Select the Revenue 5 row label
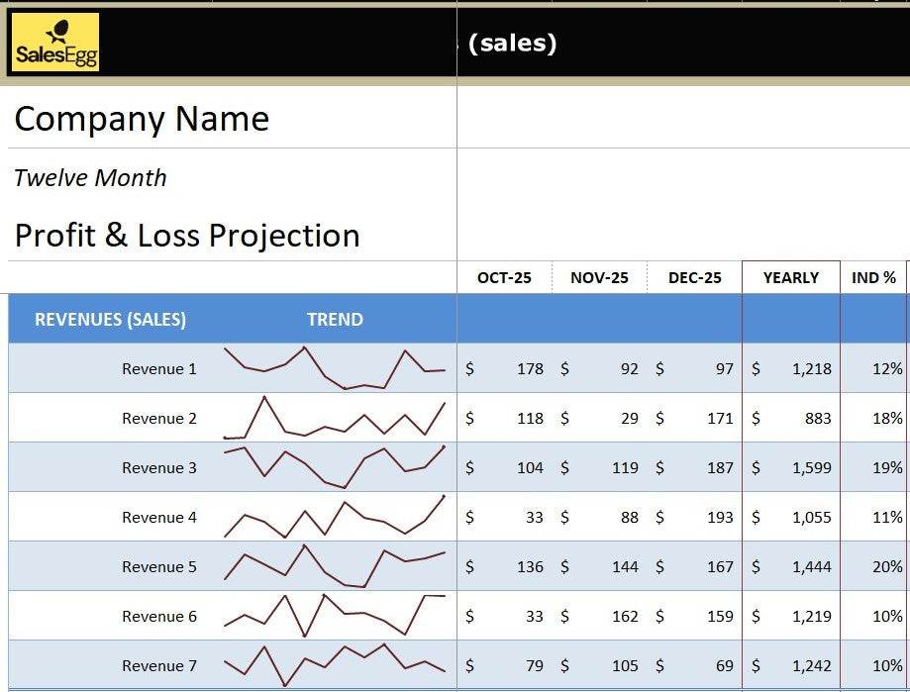910x692 pixels. tap(159, 566)
